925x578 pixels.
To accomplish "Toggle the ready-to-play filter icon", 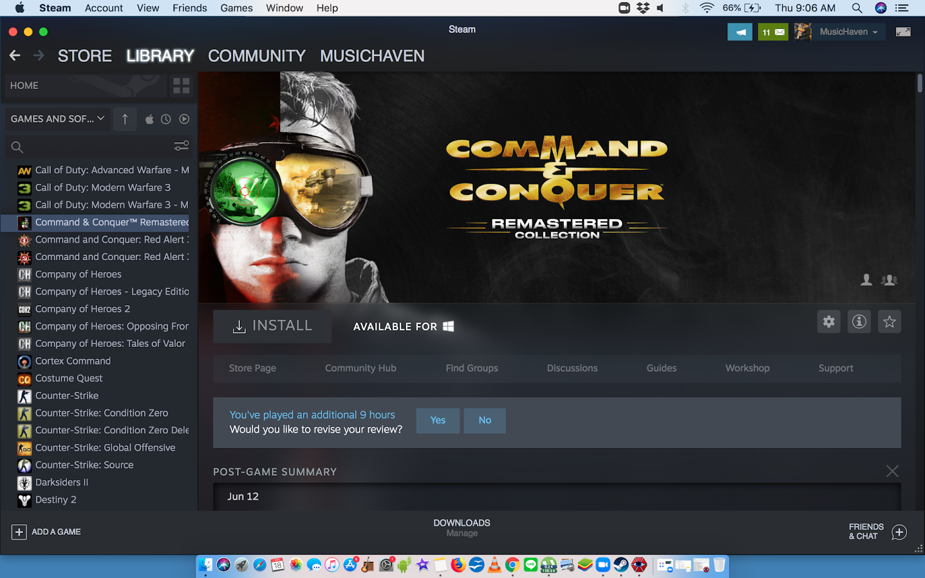I will (184, 119).
